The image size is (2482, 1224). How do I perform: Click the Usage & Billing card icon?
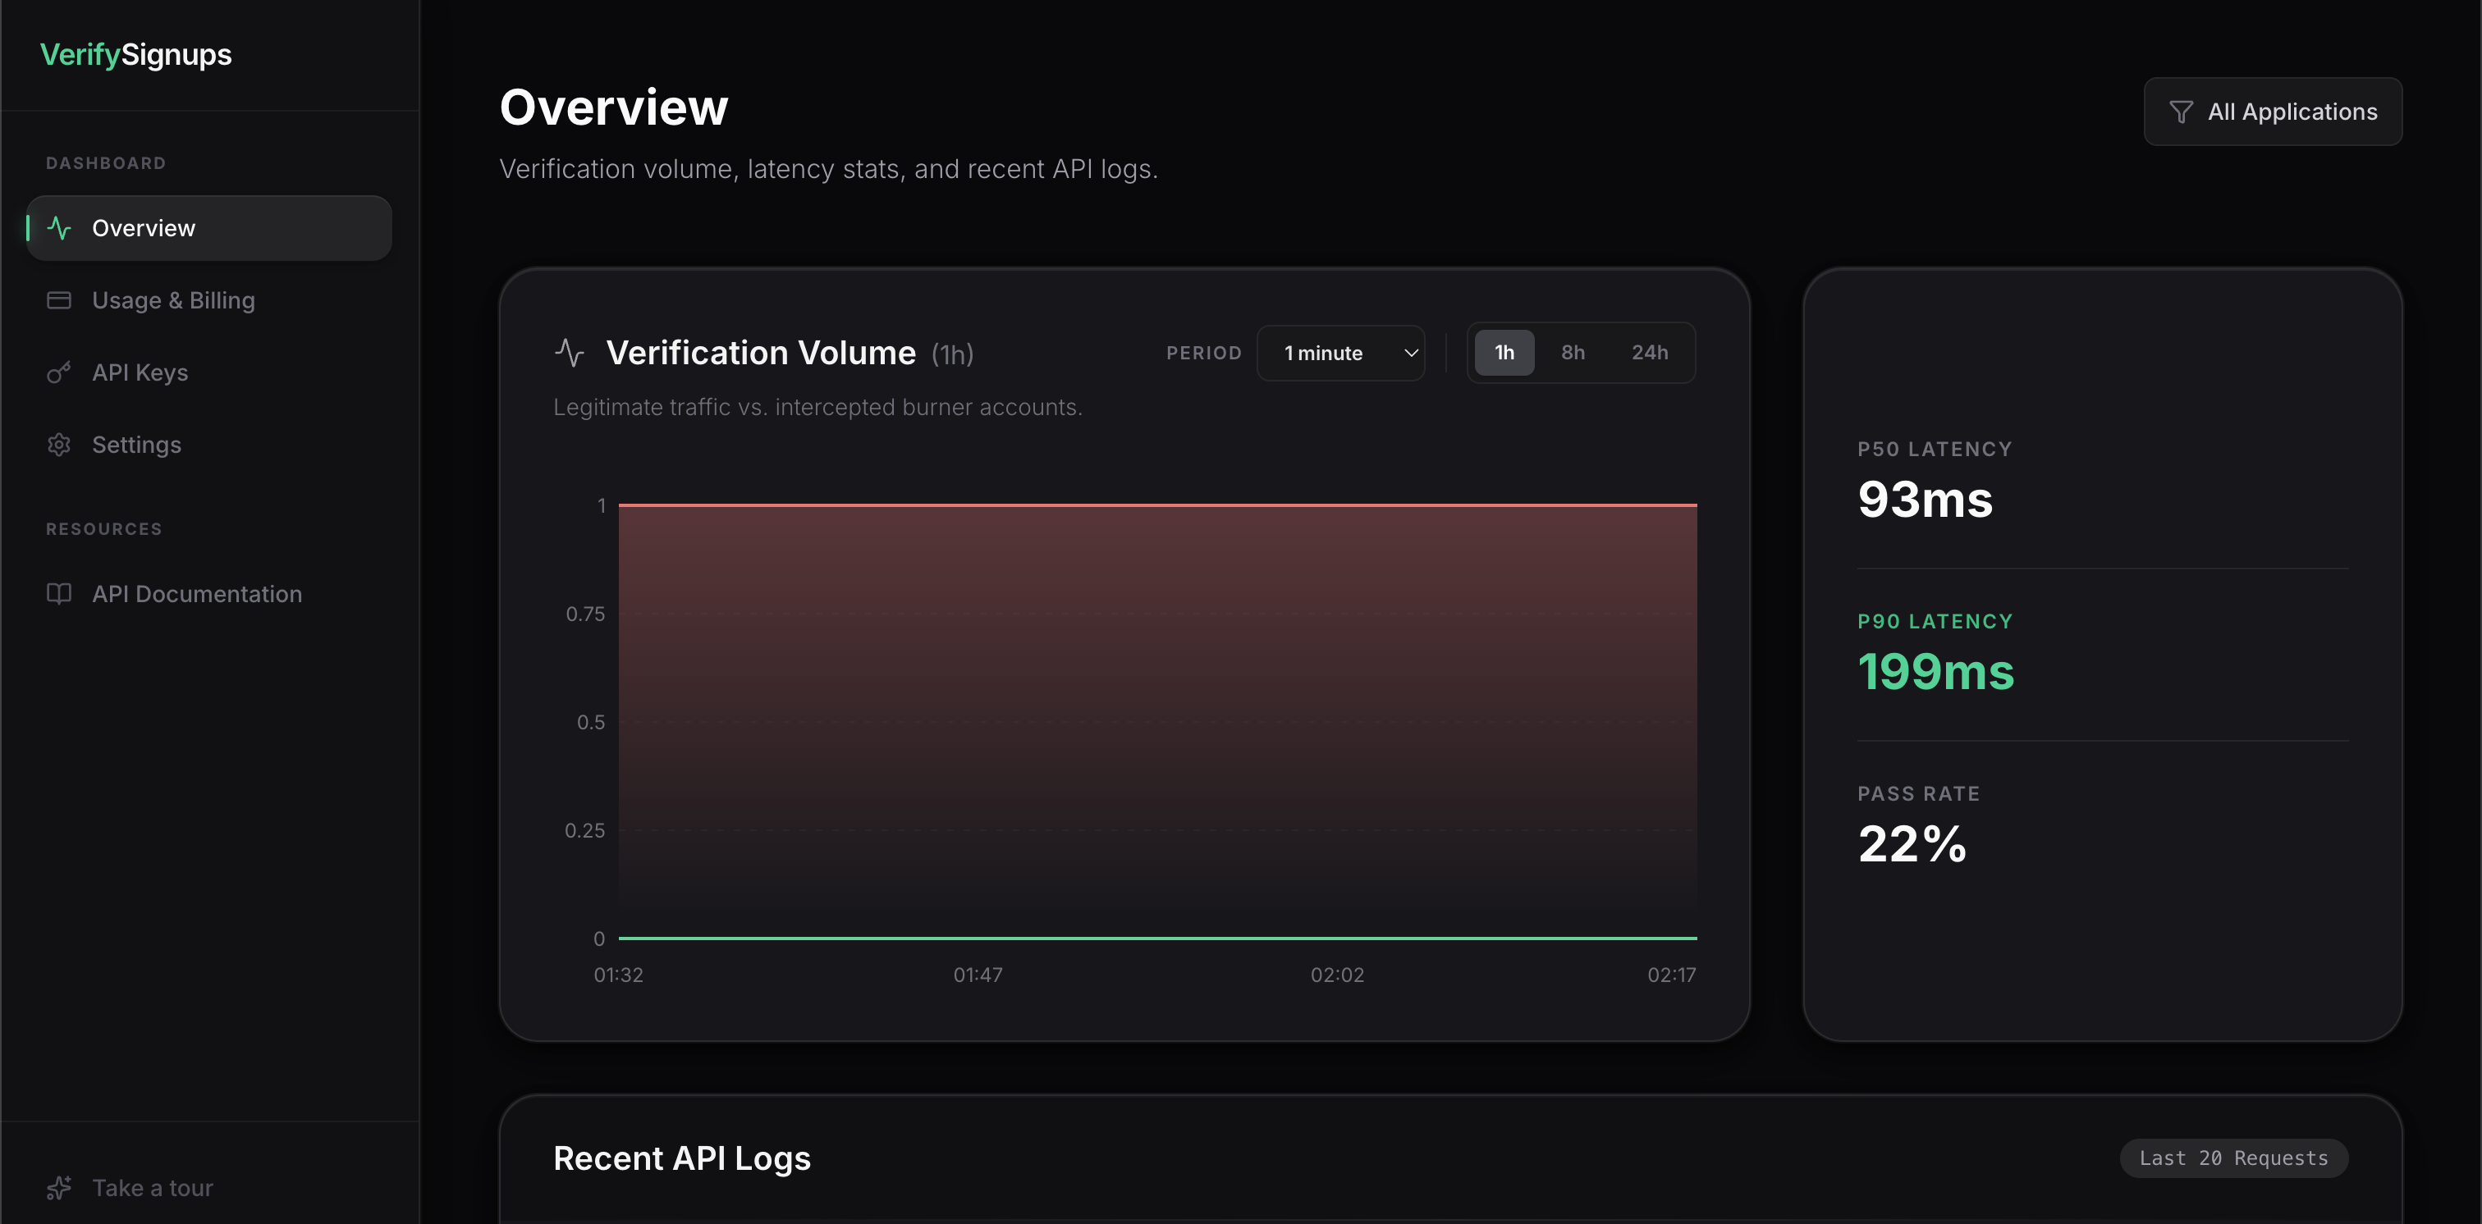click(x=60, y=300)
